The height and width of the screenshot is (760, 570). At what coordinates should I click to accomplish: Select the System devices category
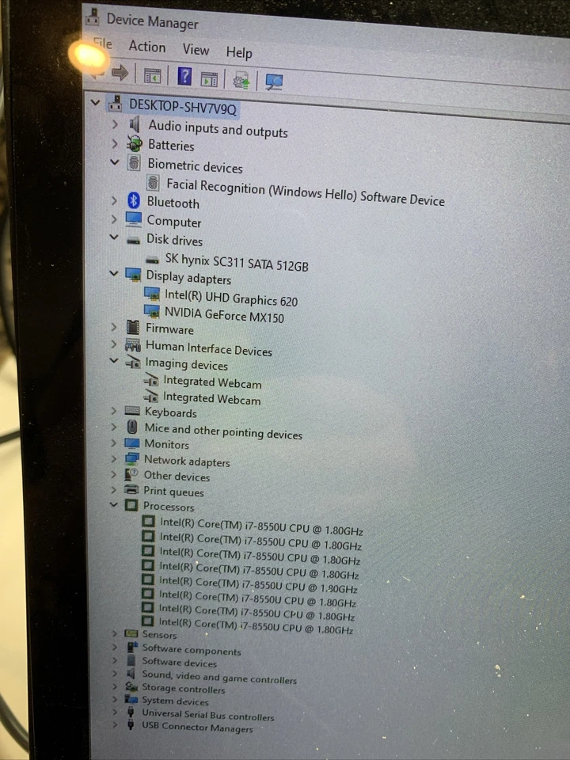click(x=175, y=701)
